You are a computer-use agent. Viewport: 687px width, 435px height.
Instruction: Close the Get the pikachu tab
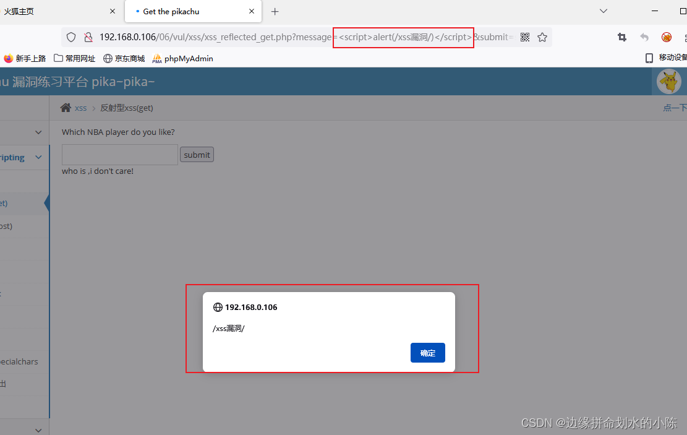point(252,11)
